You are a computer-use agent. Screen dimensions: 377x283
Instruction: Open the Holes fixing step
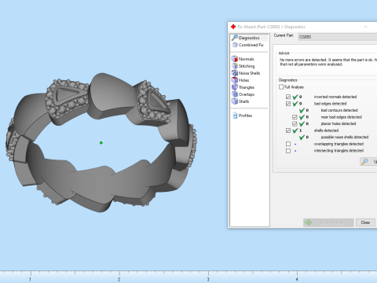coord(240,80)
